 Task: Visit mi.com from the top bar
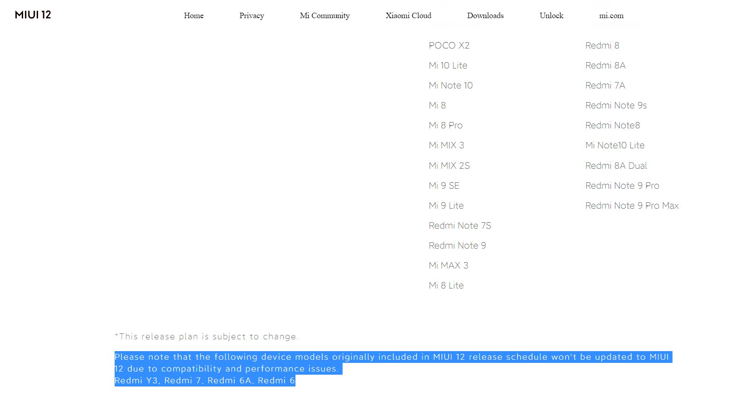pos(611,15)
